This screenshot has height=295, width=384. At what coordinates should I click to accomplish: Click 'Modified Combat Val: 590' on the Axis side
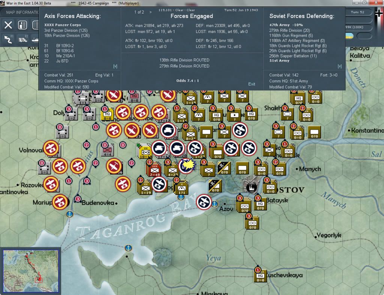(x=67, y=87)
